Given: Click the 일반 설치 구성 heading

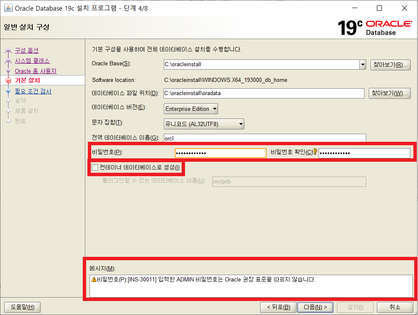Looking at the screenshot, I should point(27,27).
